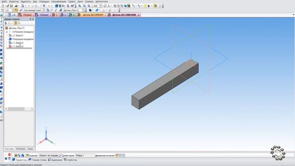Image resolution: width=295 pixels, height=166 pixels.
Task: Click the Ребра 1 trajectory field
Action: coord(85,156)
